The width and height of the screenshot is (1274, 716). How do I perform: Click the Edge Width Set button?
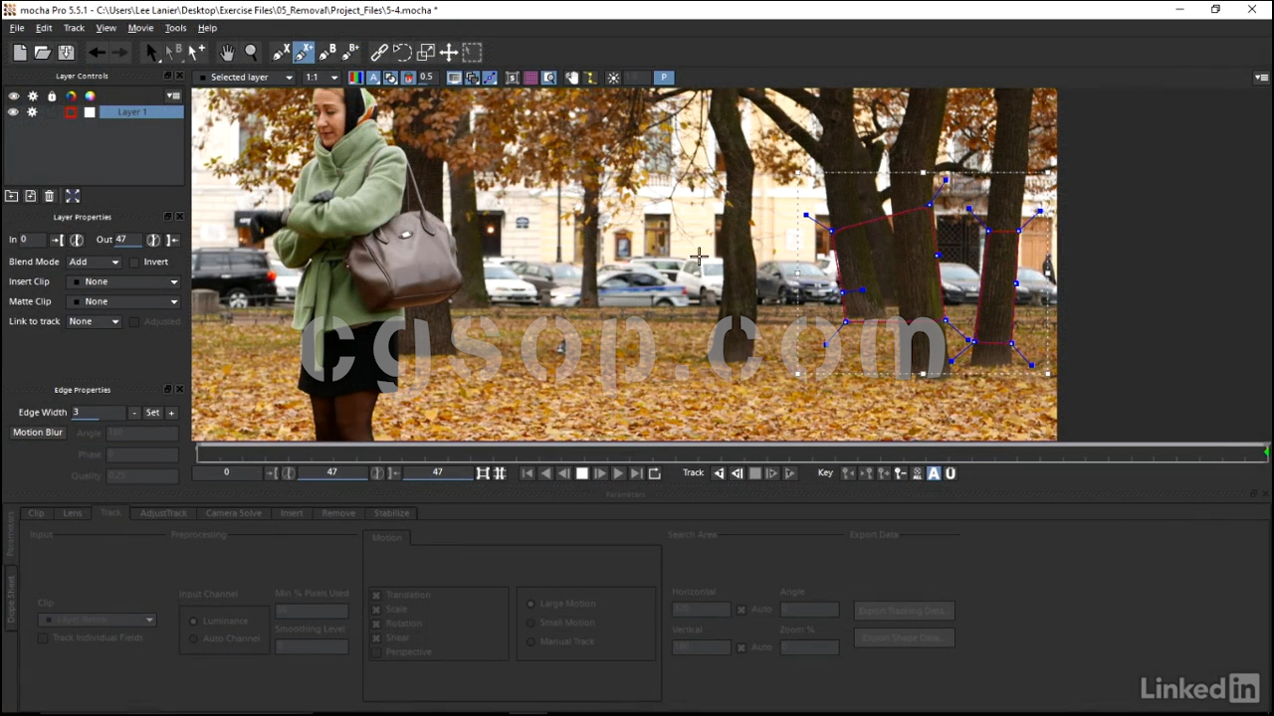152,413
